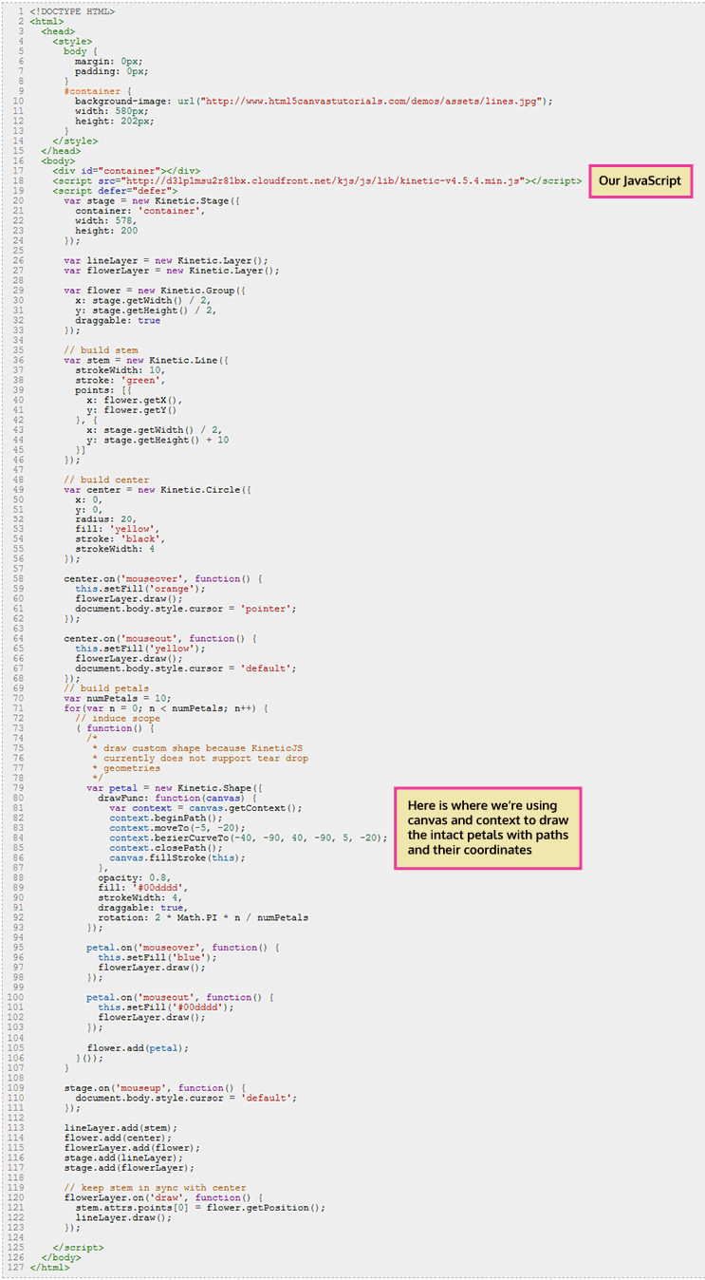
Task: Click the stem.attrs.points[0] assignment line
Action: (x=200, y=1207)
